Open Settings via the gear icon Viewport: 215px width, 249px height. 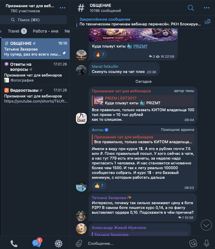(x=59, y=243)
